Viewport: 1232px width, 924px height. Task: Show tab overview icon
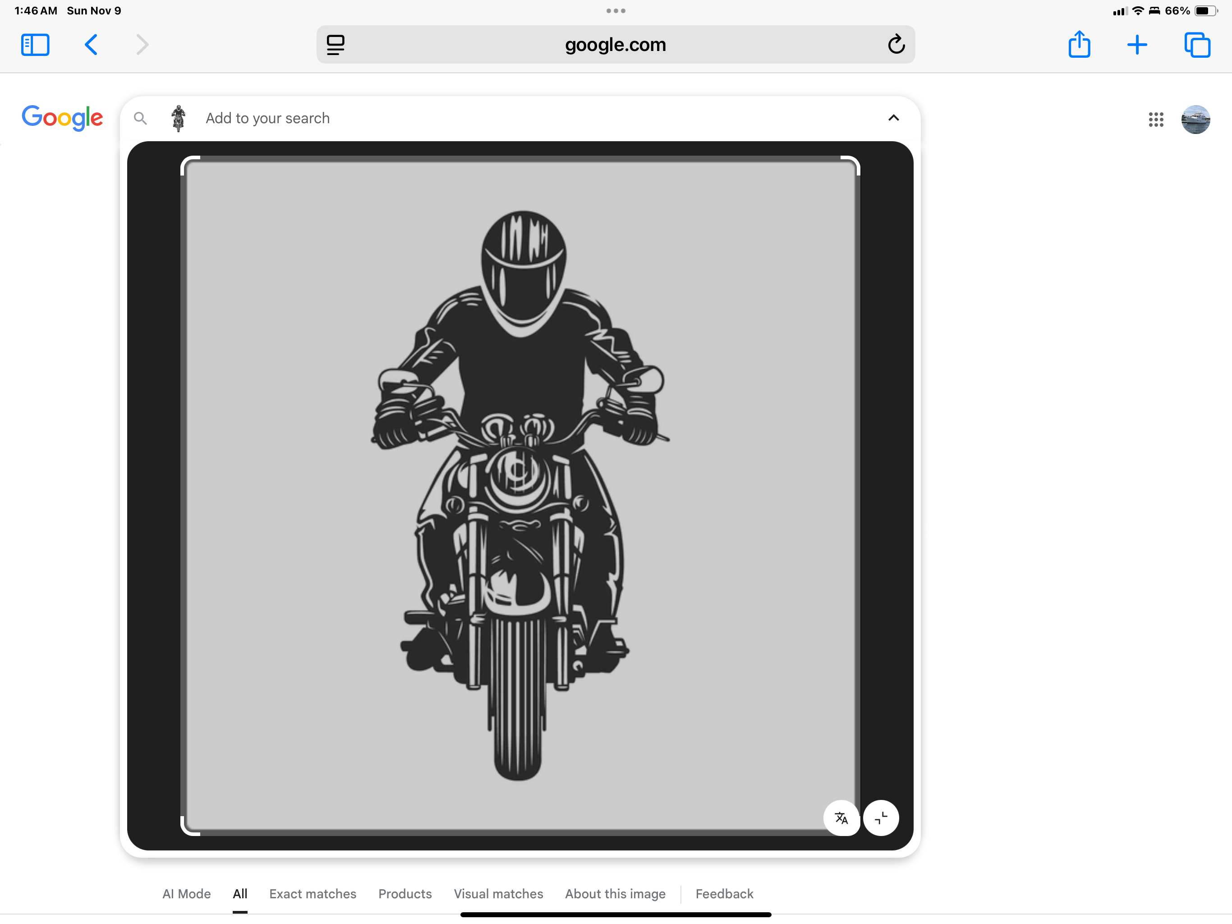click(1197, 45)
